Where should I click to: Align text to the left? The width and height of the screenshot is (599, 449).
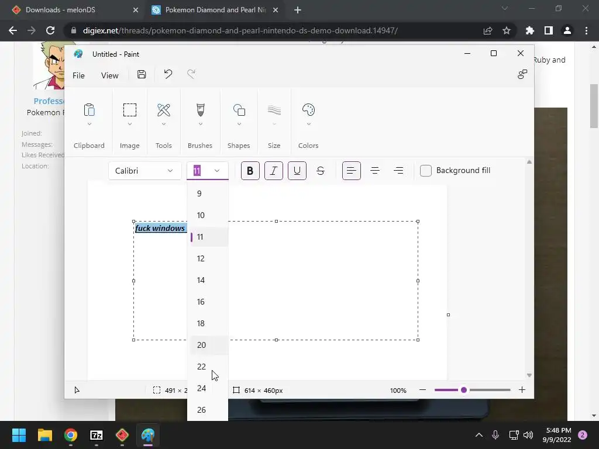point(351,171)
